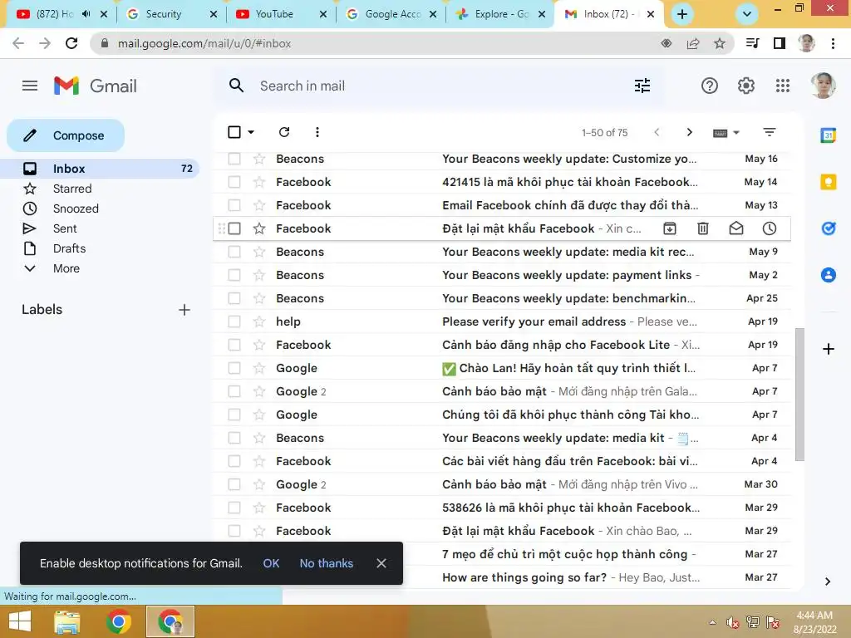Bookmark this page star icon
The height and width of the screenshot is (638, 851).
(x=720, y=43)
